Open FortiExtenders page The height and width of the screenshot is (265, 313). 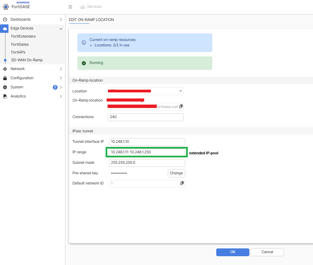tap(23, 36)
